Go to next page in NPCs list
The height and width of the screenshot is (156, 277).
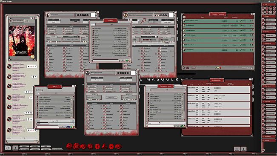click(x=71, y=121)
